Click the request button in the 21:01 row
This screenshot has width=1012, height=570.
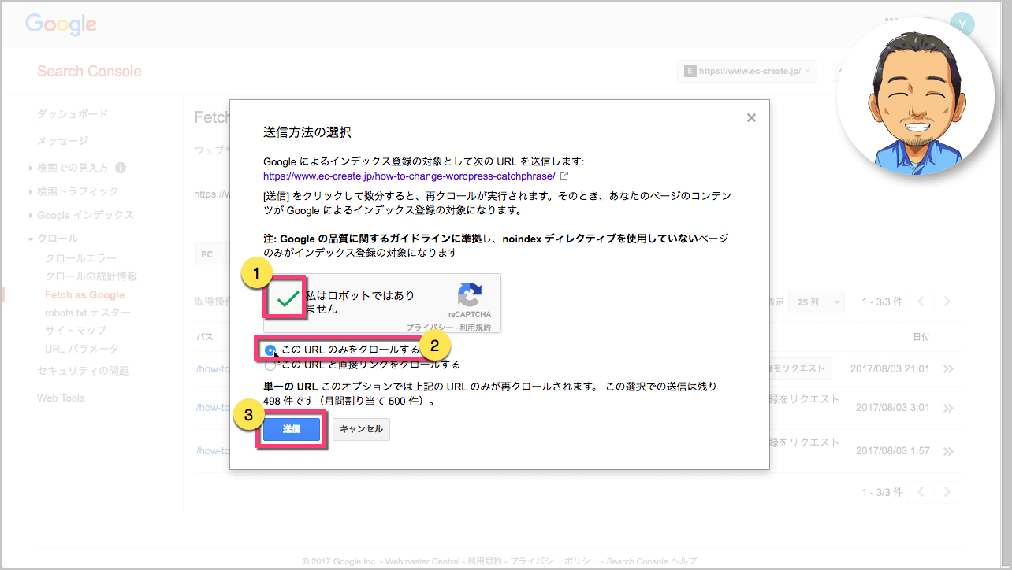[x=801, y=368]
